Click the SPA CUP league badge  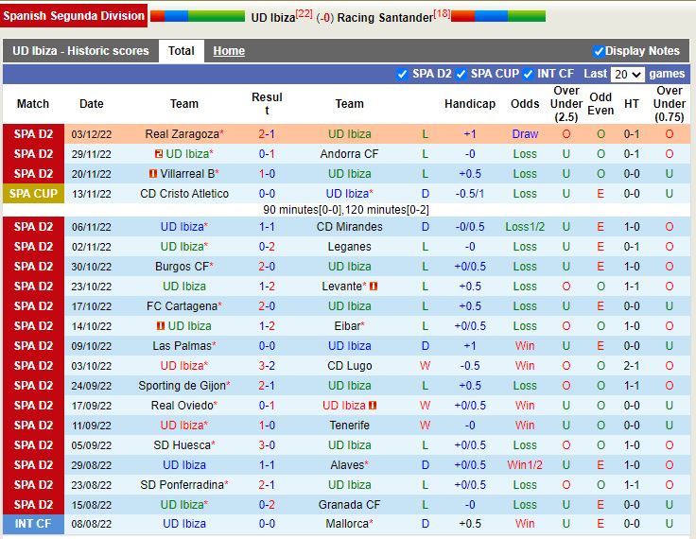[33, 194]
